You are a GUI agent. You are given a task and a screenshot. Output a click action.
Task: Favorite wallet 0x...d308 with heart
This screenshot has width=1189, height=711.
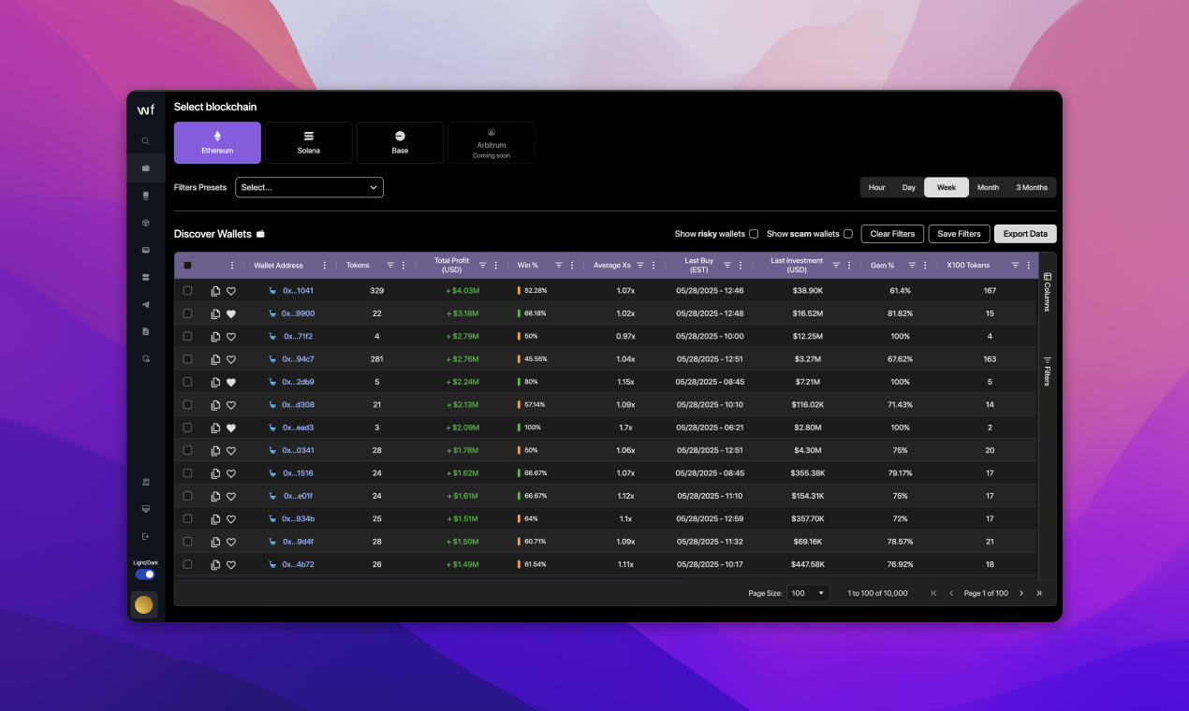pyautogui.click(x=231, y=405)
